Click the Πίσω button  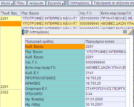point(21,3)
